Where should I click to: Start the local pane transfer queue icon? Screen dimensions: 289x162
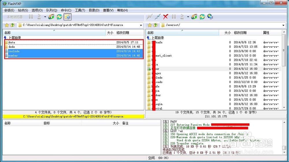pos(39,17)
